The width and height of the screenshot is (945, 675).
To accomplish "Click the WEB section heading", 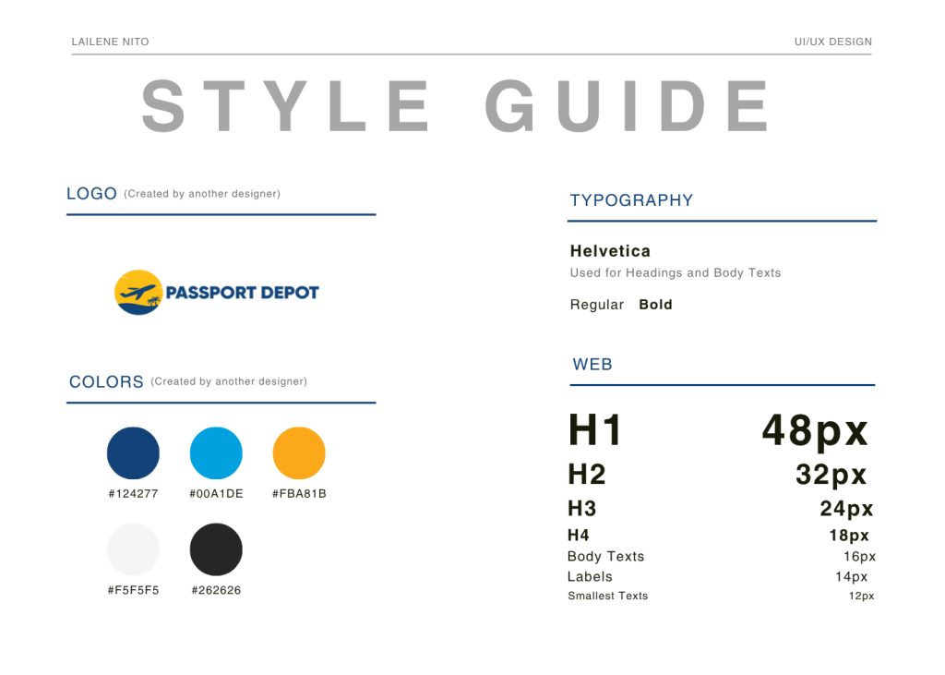I will click(x=592, y=365).
